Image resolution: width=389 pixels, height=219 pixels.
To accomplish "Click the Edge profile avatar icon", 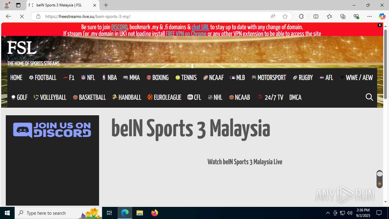I will point(6,5).
